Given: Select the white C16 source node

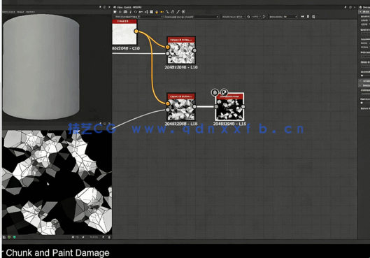Looking at the screenshot, I should (x=124, y=32).
